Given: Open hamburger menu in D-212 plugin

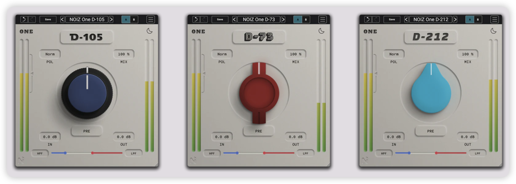Looking at the screenshot, I should point(494,20).
